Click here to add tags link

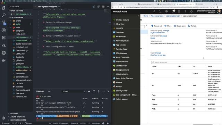158,55
